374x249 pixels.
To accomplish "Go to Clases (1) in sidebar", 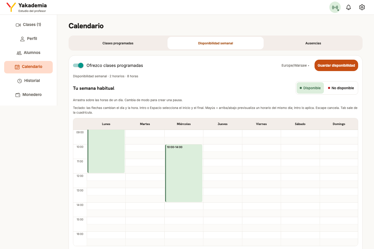I will pyautogui.click(x=29, y=25).
